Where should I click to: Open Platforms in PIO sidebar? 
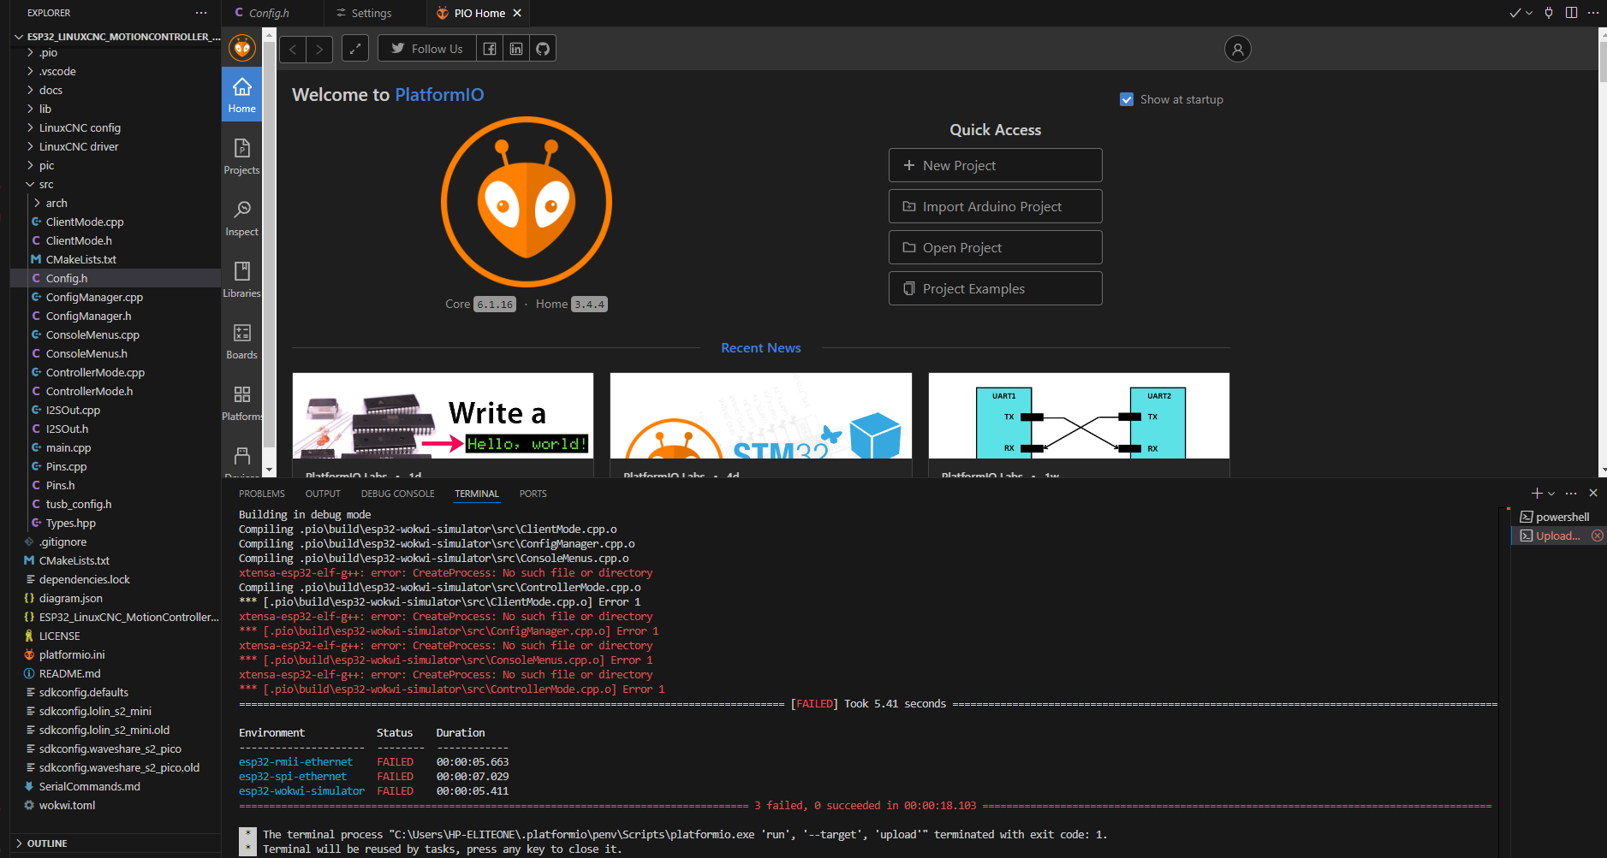coord(242,403)
